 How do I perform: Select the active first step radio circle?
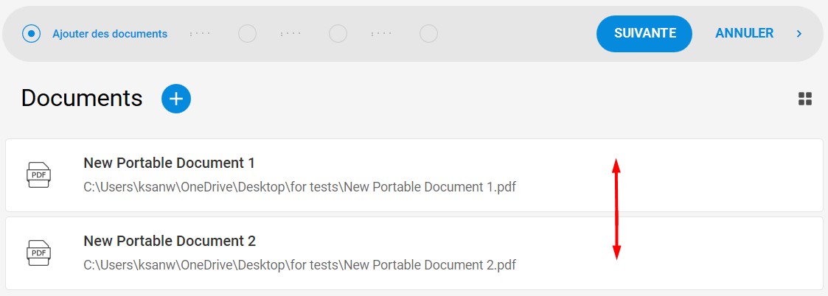point(31,34)
